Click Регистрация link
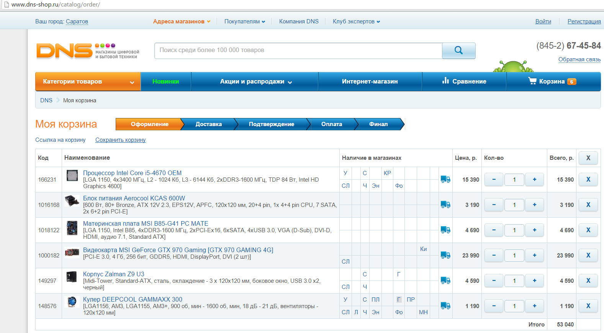604x333 pixels. [x=584, y=21]
